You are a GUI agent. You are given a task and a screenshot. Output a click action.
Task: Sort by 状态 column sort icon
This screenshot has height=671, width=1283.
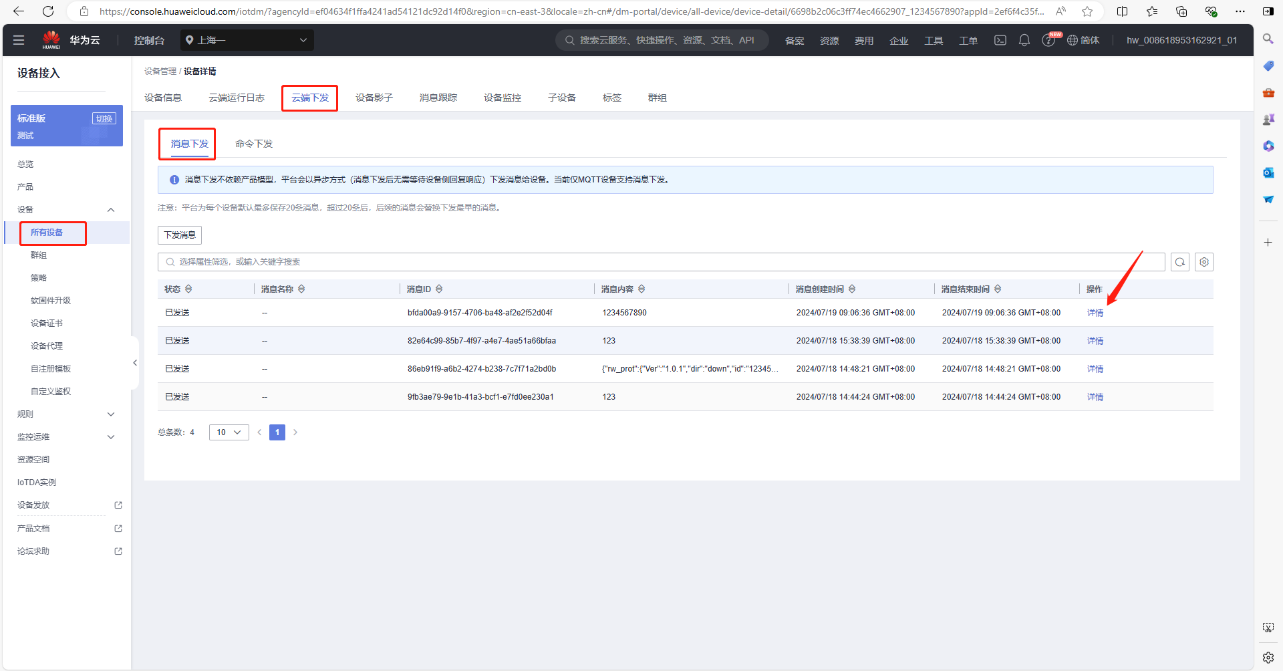pyautogui.click(x=188, y=289)
